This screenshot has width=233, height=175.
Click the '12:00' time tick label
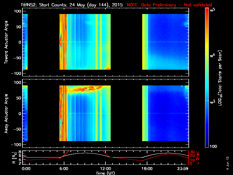(105, 169)
